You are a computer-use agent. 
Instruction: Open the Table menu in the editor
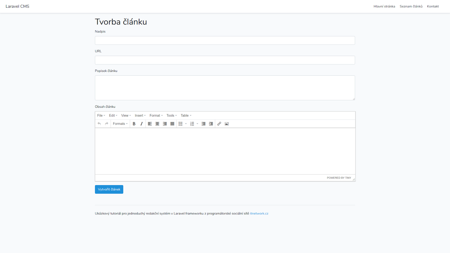click(x=186, y=115)
